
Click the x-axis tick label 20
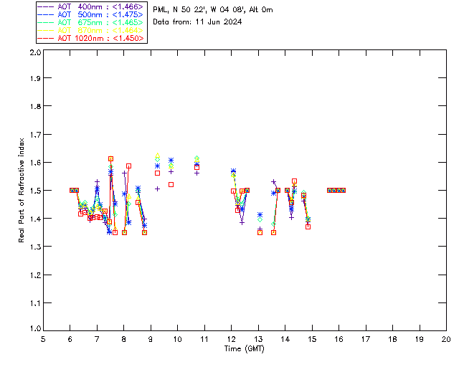[x=446, y=340]
